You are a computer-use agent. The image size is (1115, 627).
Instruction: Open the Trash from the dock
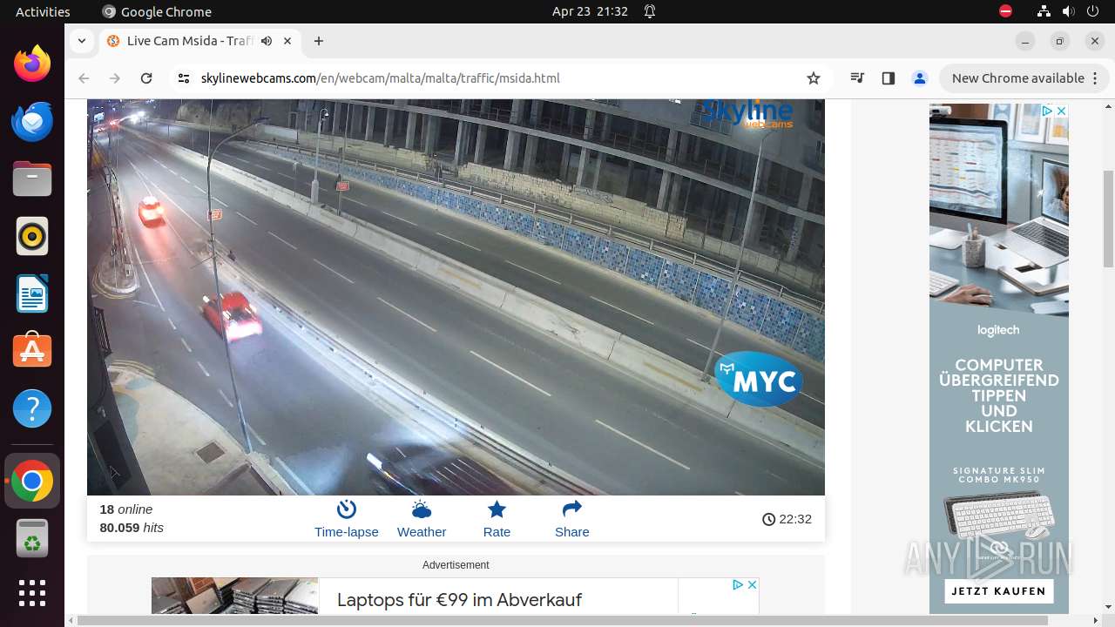32,538
